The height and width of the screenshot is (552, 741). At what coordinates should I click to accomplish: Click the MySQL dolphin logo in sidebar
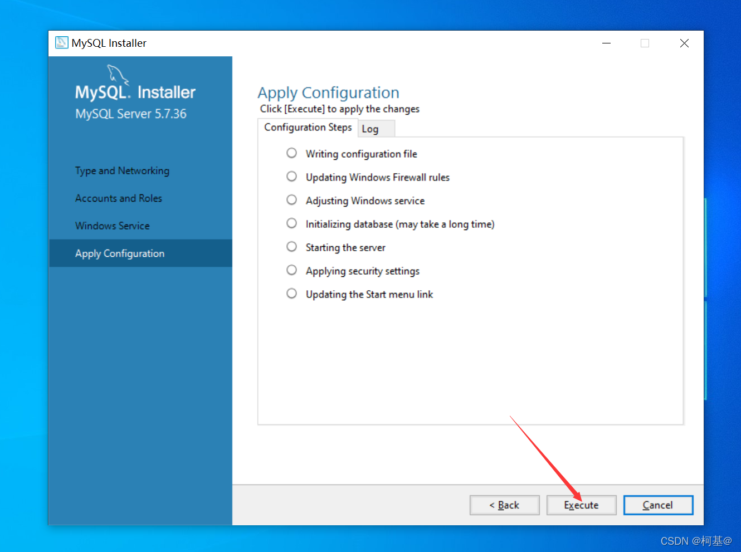(118, 75)
